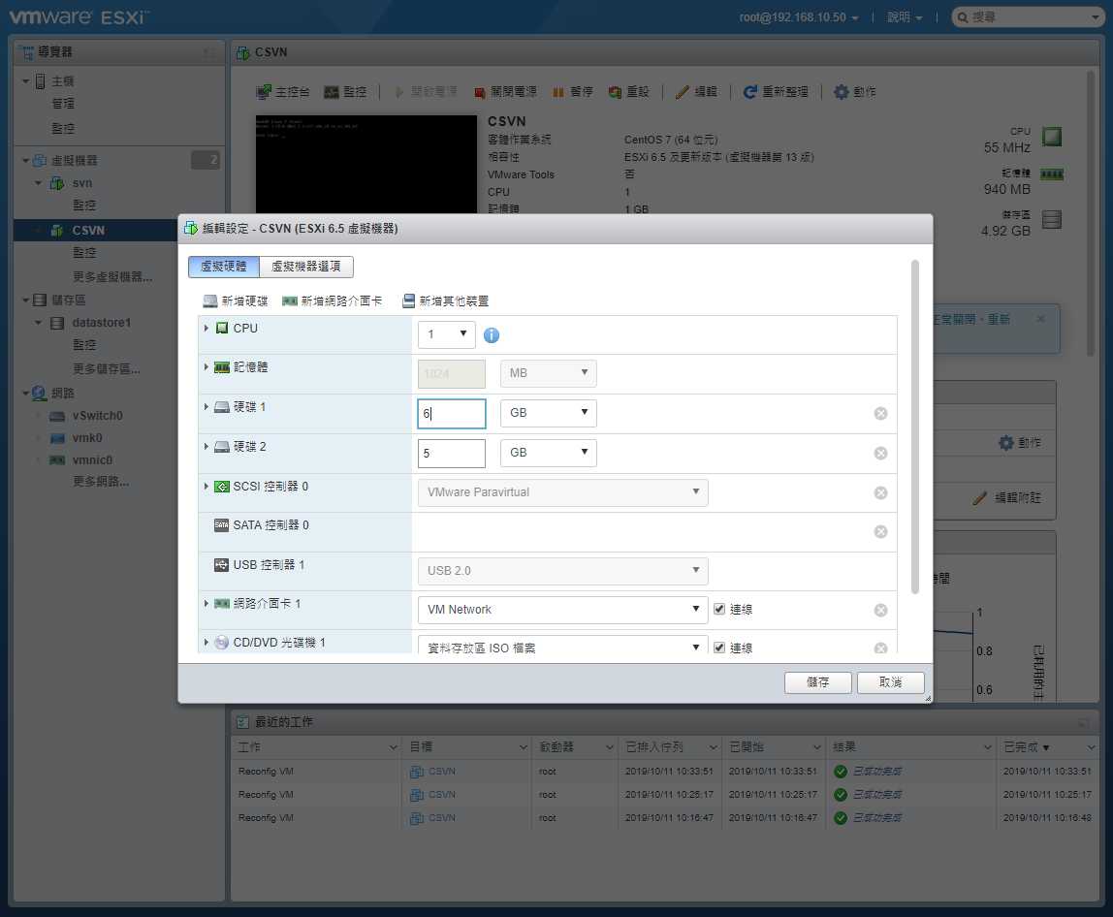Click 更多虛擬機器... link in navigator

pyautogui.click(x=112, y=276)
